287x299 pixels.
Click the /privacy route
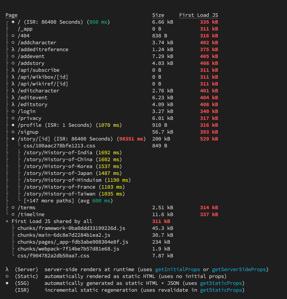tap(29, 118)
